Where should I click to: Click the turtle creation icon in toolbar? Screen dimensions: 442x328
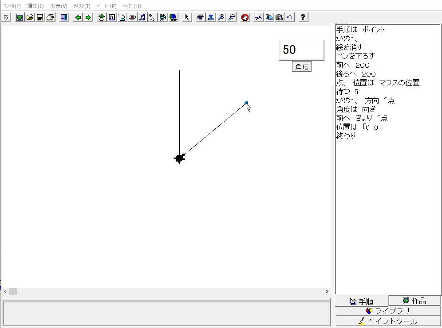102,17
